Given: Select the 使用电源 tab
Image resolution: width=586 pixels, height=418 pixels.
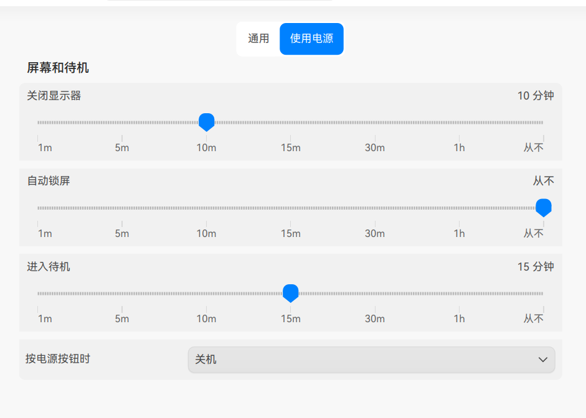Looking at the screenshot, I should coord(312,39).
